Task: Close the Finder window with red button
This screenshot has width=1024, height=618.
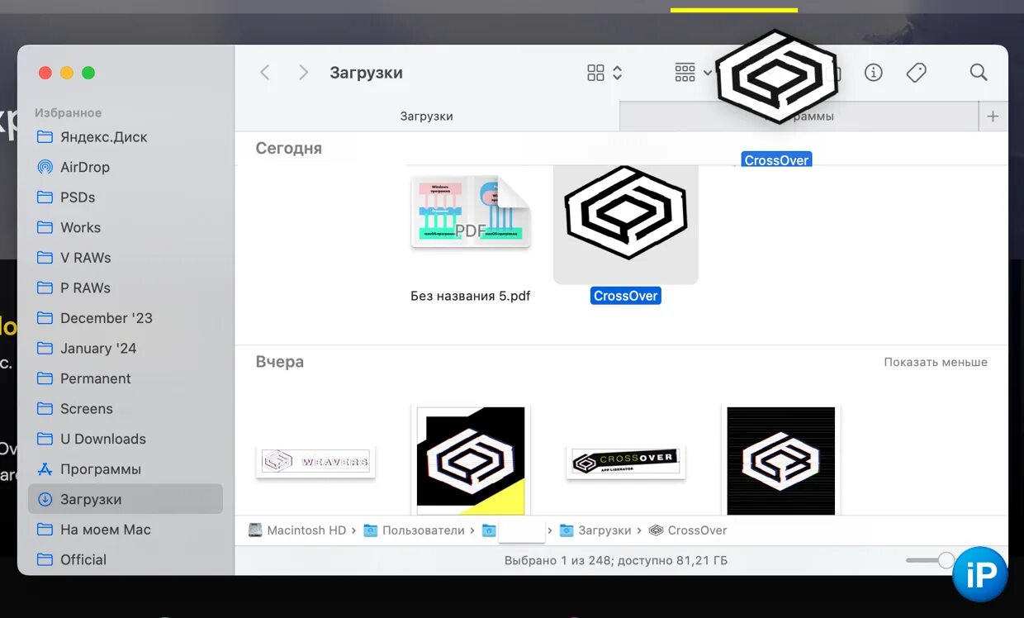Action: 45,73
